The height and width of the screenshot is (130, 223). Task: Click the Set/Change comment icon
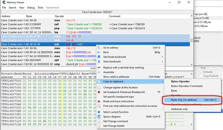[x=99, y=121]
